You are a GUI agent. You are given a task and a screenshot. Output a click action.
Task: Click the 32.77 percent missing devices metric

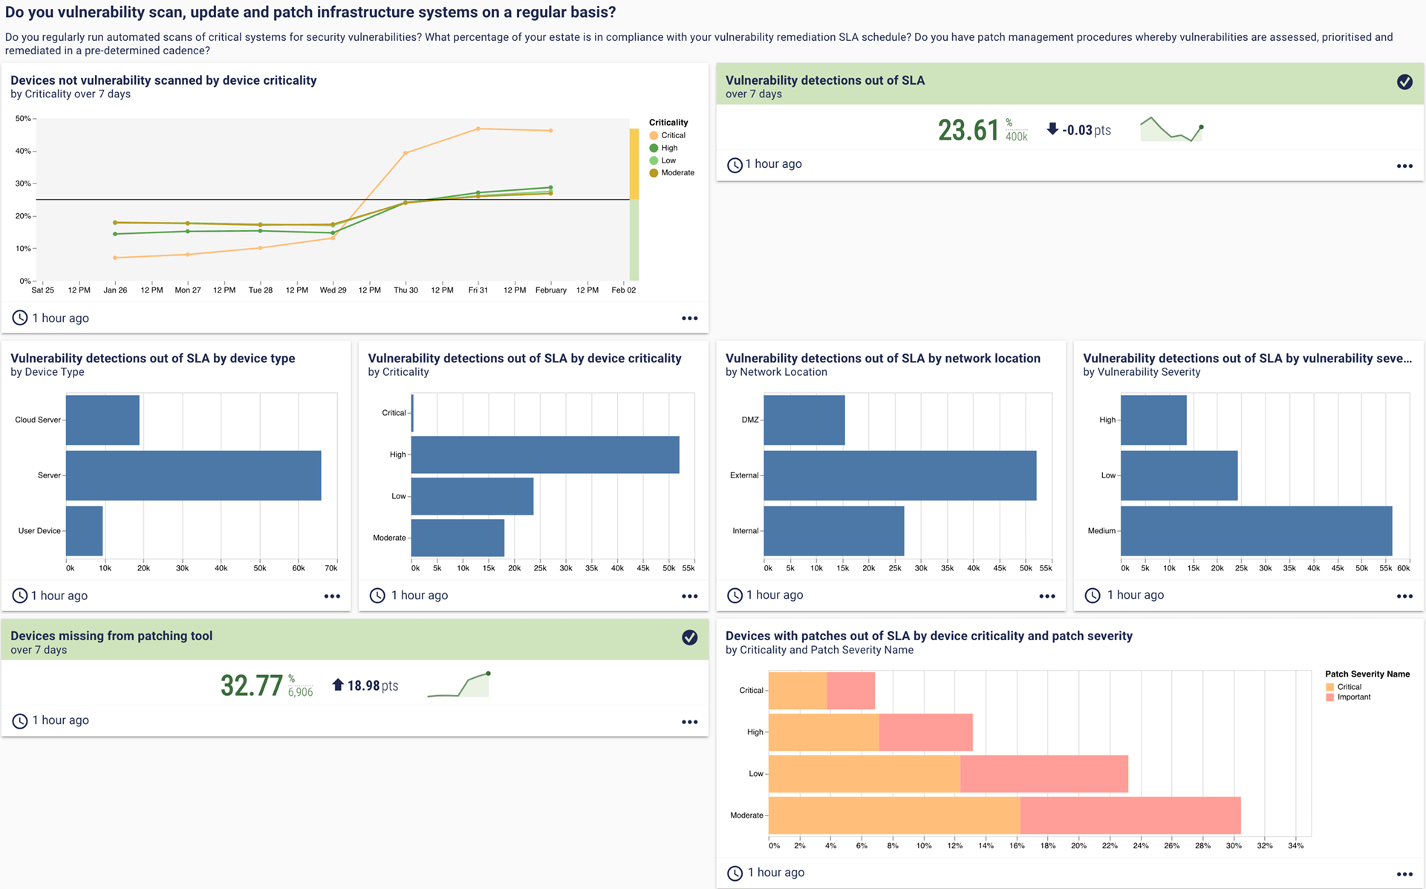[251, 686]
